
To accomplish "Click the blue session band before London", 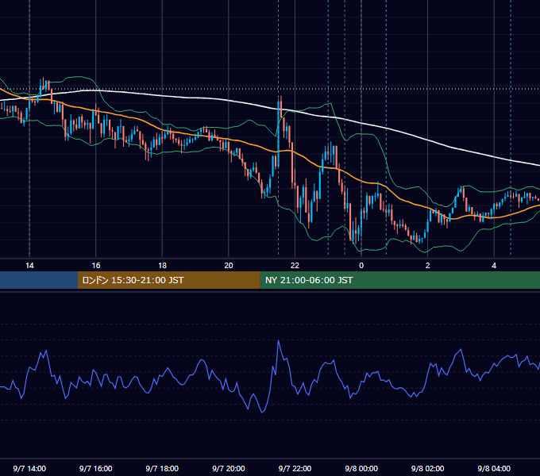I will click(x=39, y=280).
